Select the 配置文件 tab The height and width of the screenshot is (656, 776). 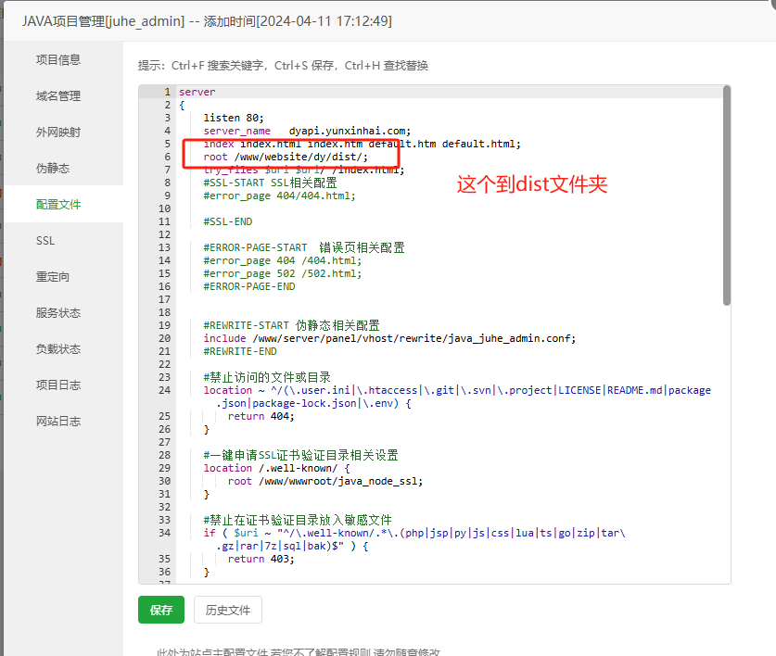(x=58, y=204)
